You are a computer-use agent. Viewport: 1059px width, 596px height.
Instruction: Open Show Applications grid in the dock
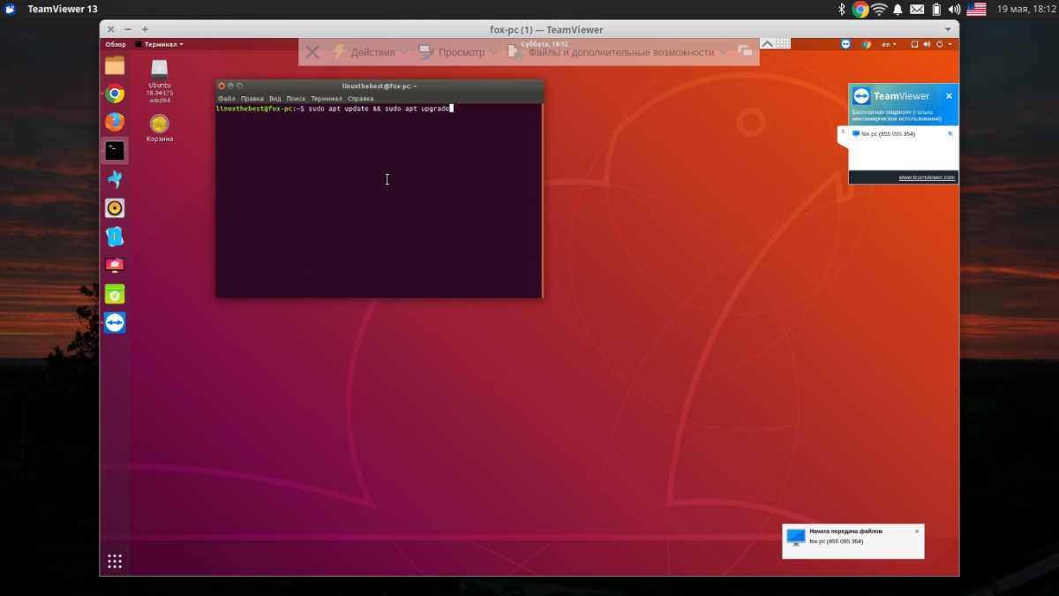(115, 561)
